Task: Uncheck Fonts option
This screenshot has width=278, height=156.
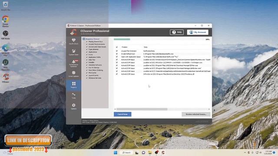Action: [87, 55]
